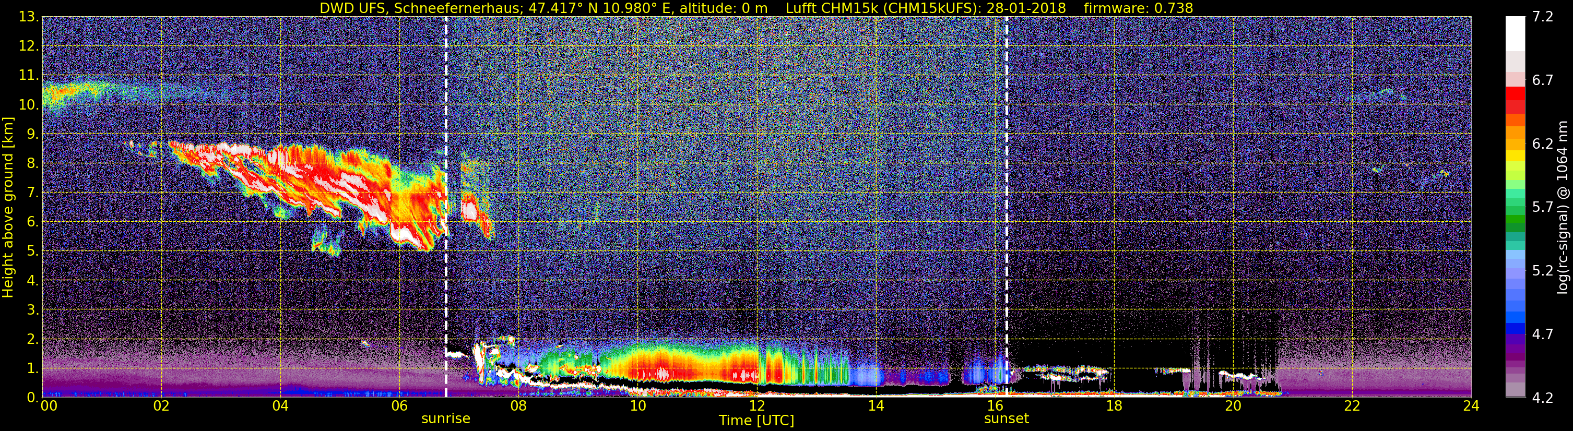Click the '10' time axis tick label
The width and height of the screenshot is (1573, 431).
tap(637, 406)
